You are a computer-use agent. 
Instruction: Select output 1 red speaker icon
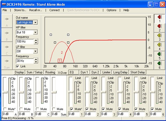pos(160,17)
